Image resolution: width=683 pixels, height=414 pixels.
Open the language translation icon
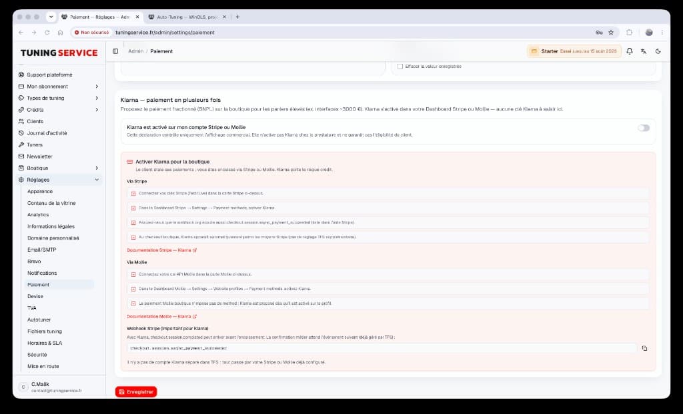point(644,51)
